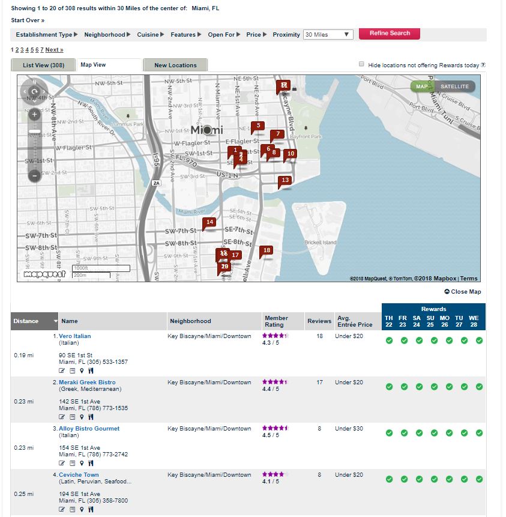506x517 pixels.
Task: Open the New Locations tab
Action: pyautogui.click(x=175, y=65)
